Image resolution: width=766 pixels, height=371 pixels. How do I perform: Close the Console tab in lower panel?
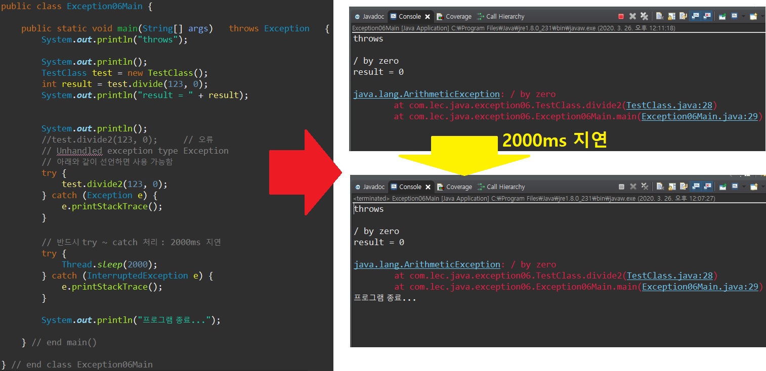(428, 187)
